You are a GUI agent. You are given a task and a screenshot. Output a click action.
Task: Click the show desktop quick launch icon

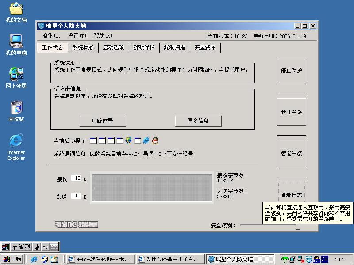pyautogui.click(x=54, y=259)
